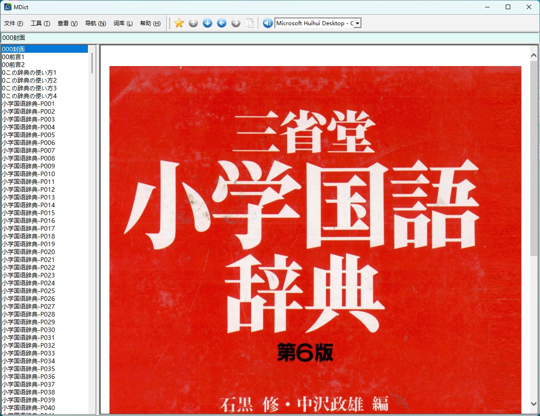Open page 小学国语辞典-P014

click(x=45, y=205)
